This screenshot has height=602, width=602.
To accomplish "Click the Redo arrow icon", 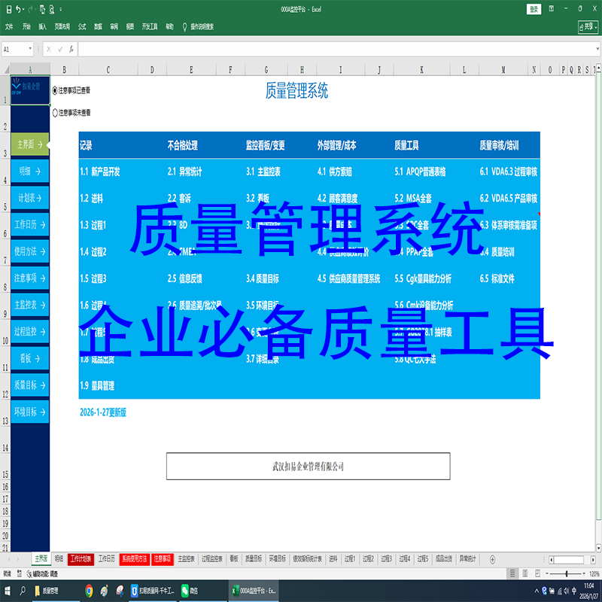I will coord(30,9).
